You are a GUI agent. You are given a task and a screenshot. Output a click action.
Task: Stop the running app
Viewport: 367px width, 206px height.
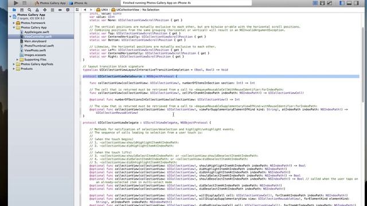click(24, 3)
